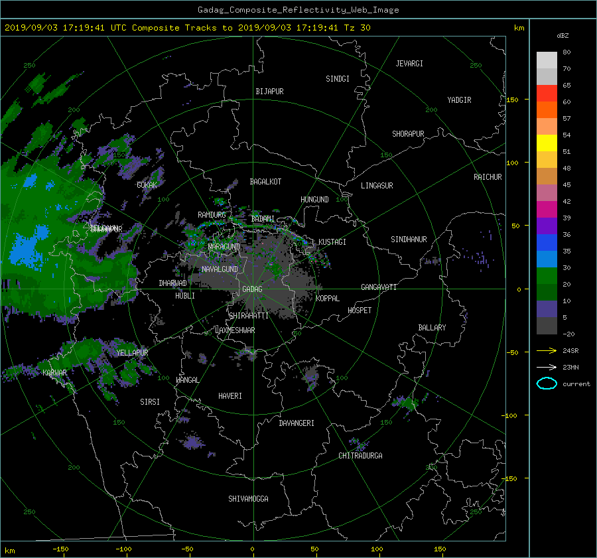Click the BALLARY city label

click(x=432, y=328)
